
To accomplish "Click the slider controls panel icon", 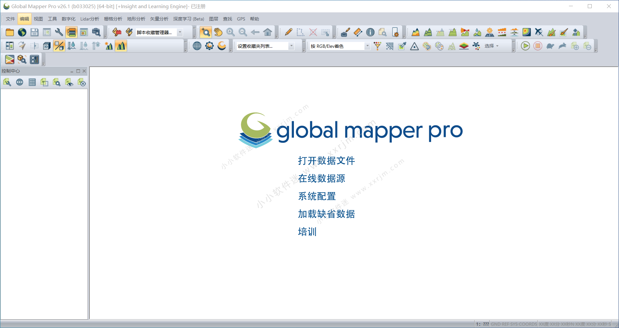I will click(x=34, y=59).
